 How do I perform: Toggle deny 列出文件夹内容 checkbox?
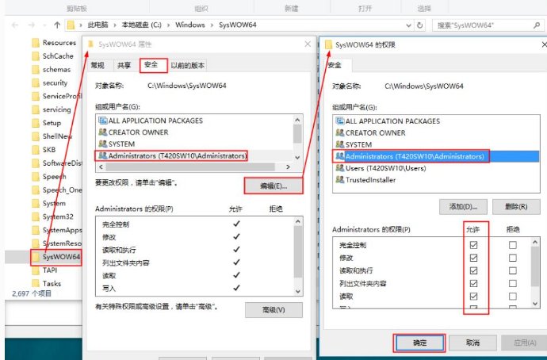(512, 283)
